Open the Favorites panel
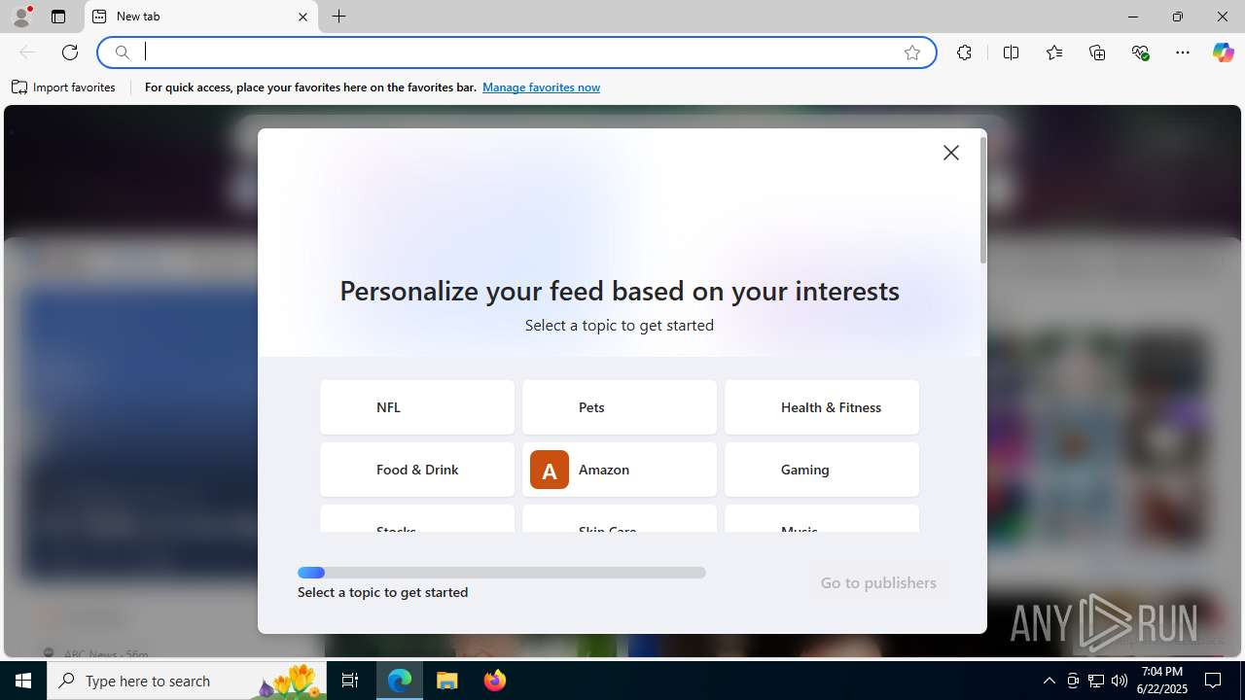 coord(1054,52)
